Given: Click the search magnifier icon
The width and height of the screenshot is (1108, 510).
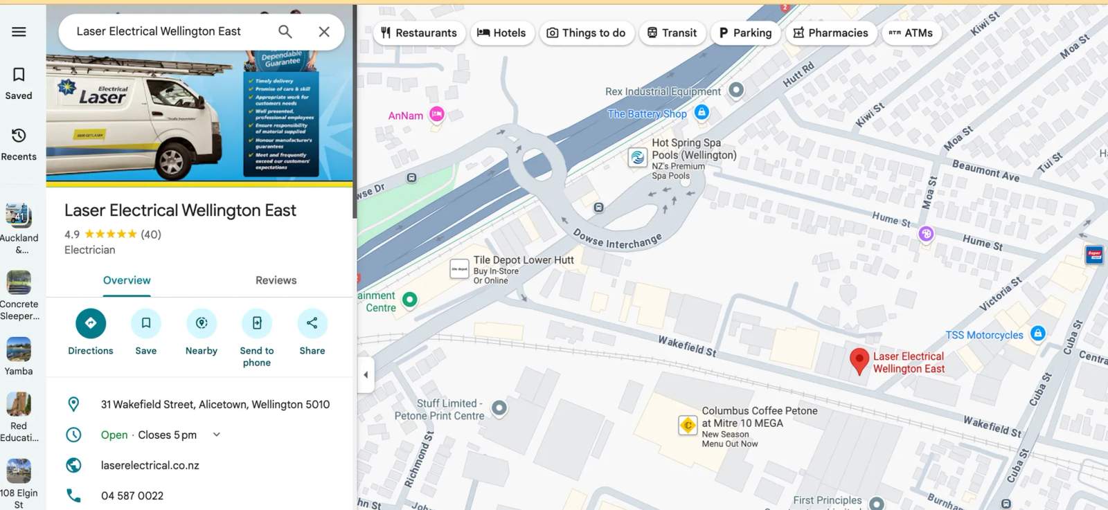Looking at the screenshot, I should coord(285,32).
